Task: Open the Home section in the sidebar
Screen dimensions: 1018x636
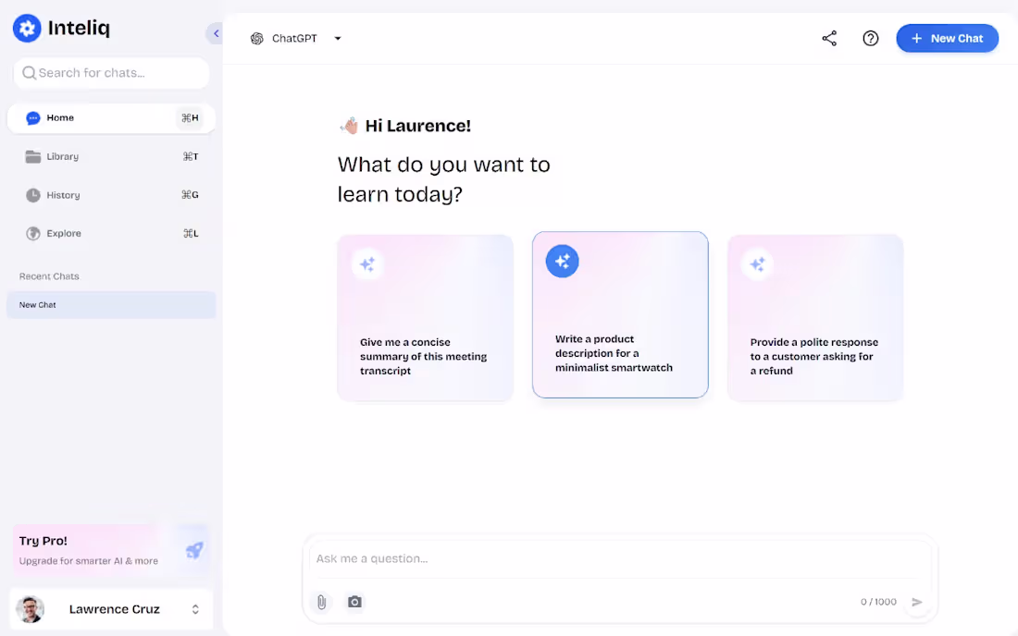Action: click(60, 117)
